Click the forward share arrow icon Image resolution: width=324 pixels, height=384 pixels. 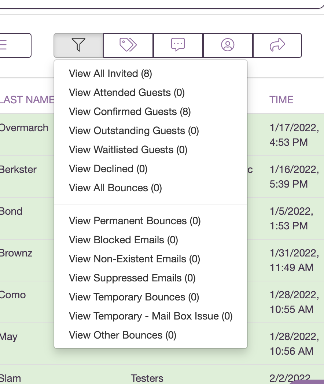tap(277, 45)
